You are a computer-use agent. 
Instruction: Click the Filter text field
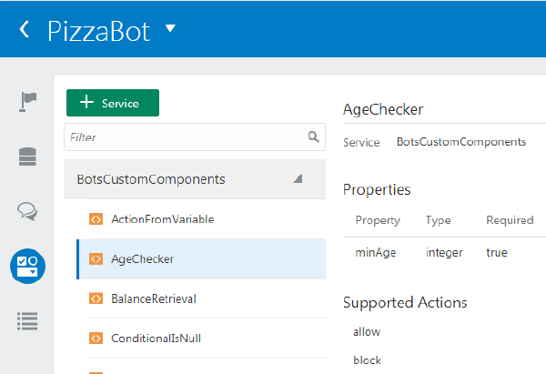point(187,137)
